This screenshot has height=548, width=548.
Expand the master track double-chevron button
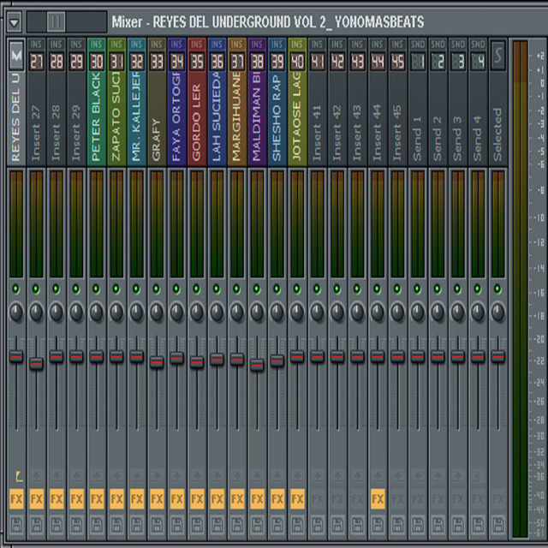point(15,57)
